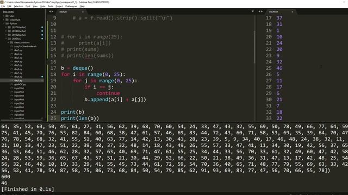348x195 pixels.
Task: Open day4.py from the sidebar
Action: [x=18, y=62]
